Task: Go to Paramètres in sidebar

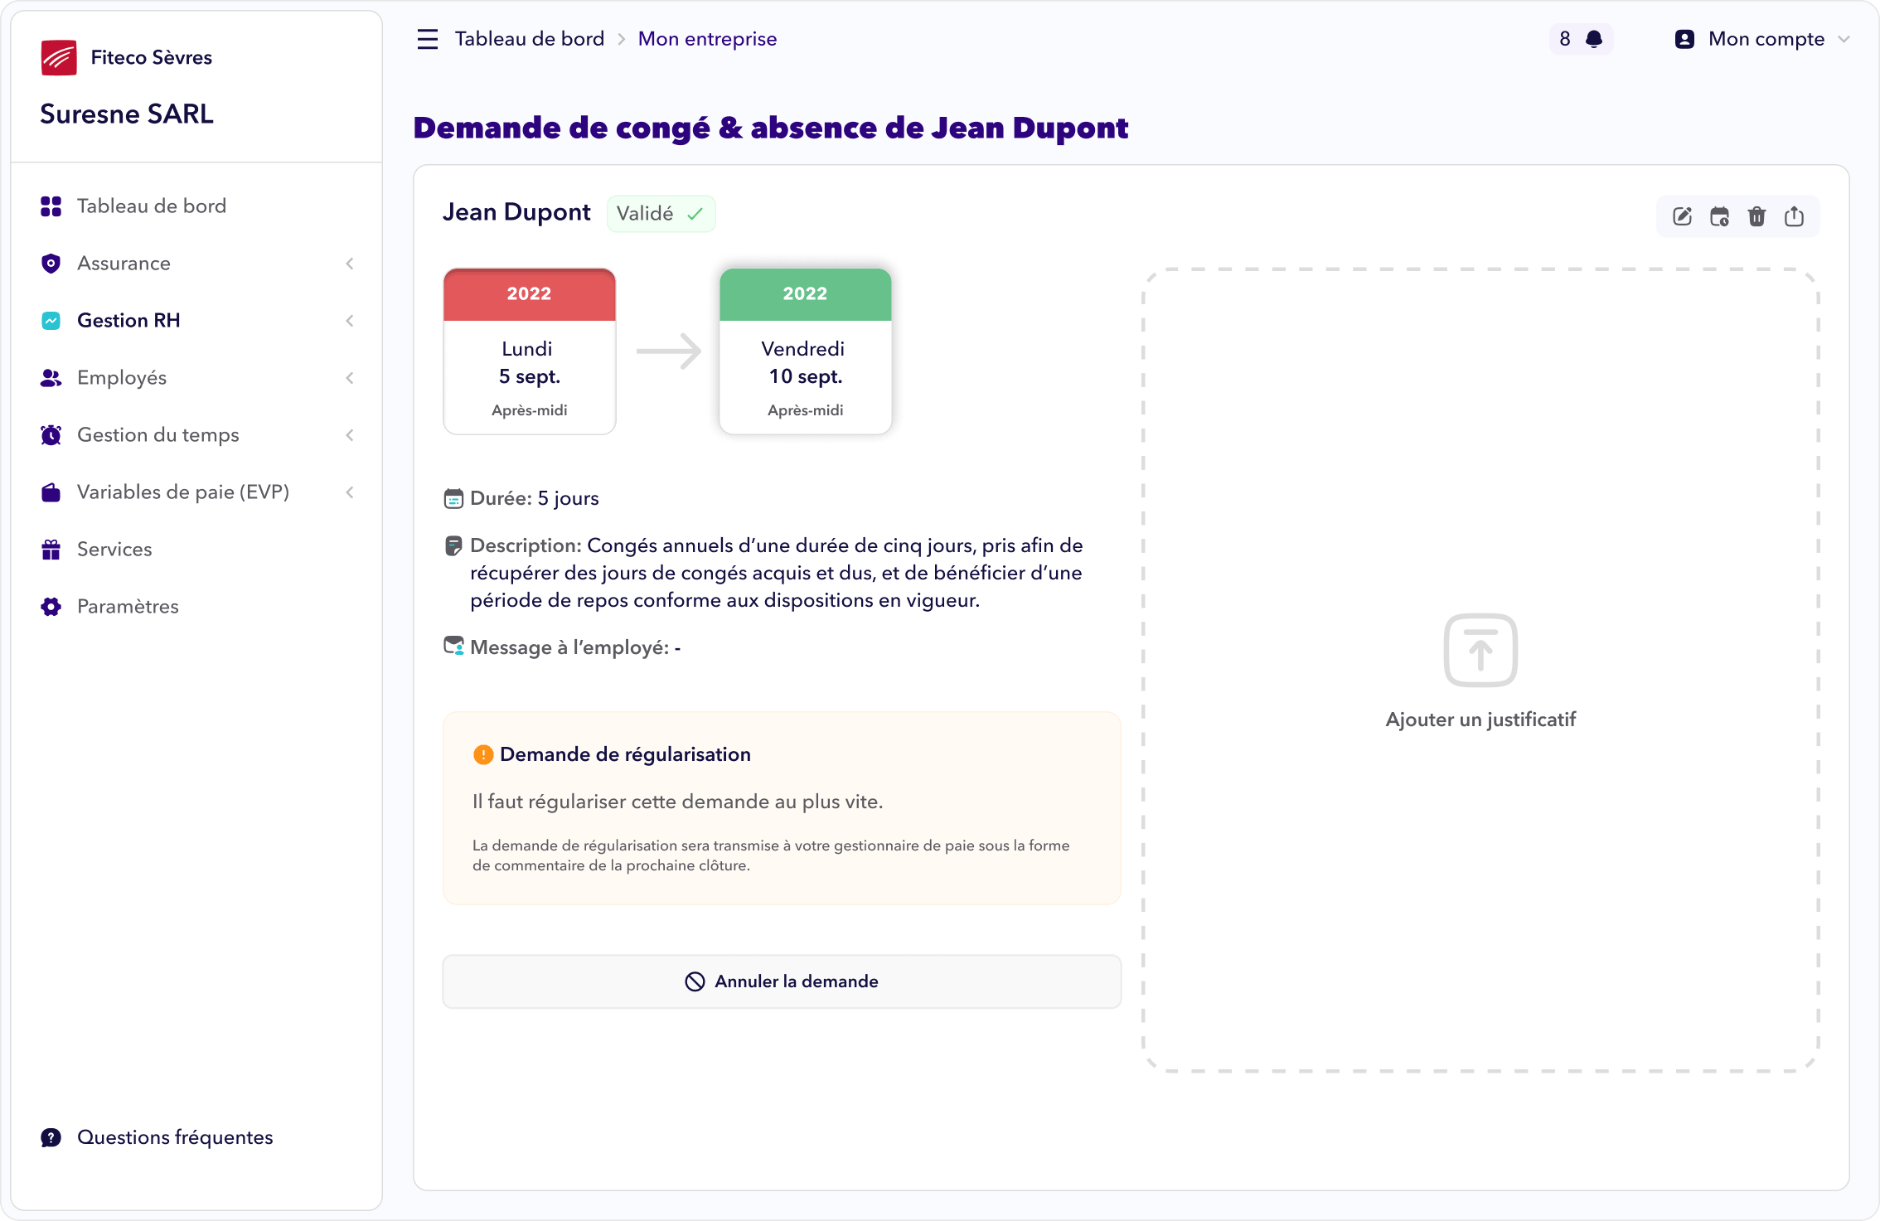Action: point(128,606)
